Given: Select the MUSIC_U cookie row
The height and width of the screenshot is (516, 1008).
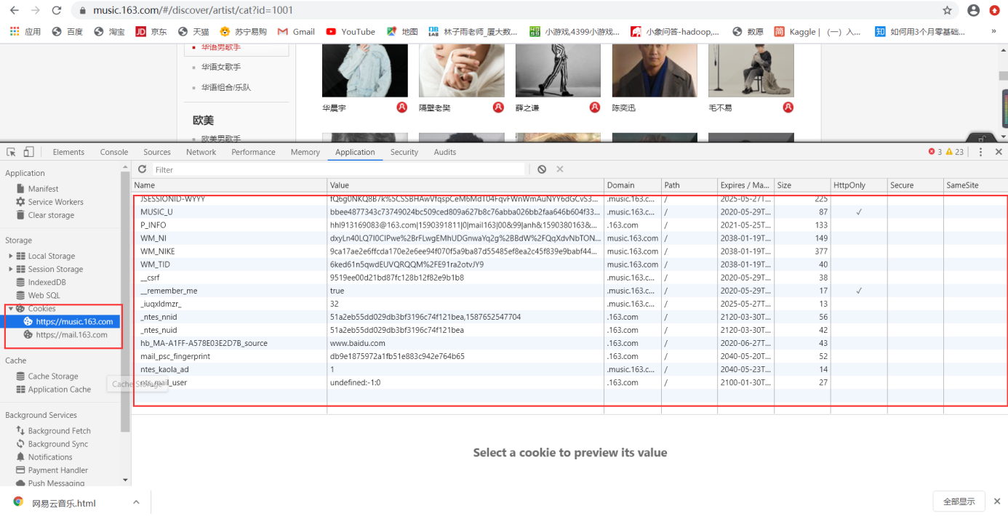Looking at the screenshot, I should tap(570, 212).
